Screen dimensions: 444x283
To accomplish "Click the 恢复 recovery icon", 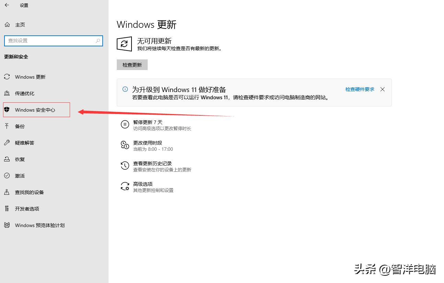I will (7, 159).
